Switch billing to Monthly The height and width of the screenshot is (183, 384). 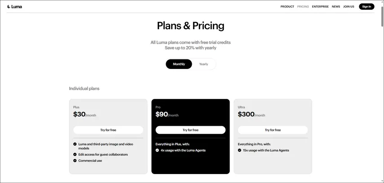click(x=179, y=64)
